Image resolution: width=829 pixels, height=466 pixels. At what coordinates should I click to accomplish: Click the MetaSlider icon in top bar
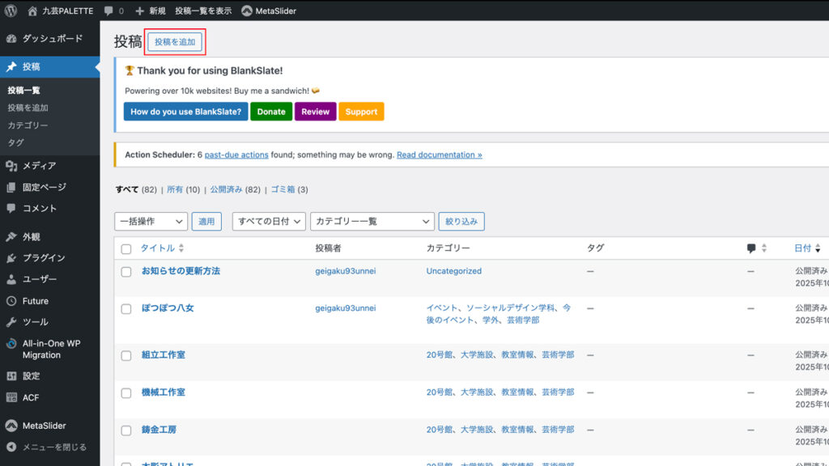(x=247, y=11)
